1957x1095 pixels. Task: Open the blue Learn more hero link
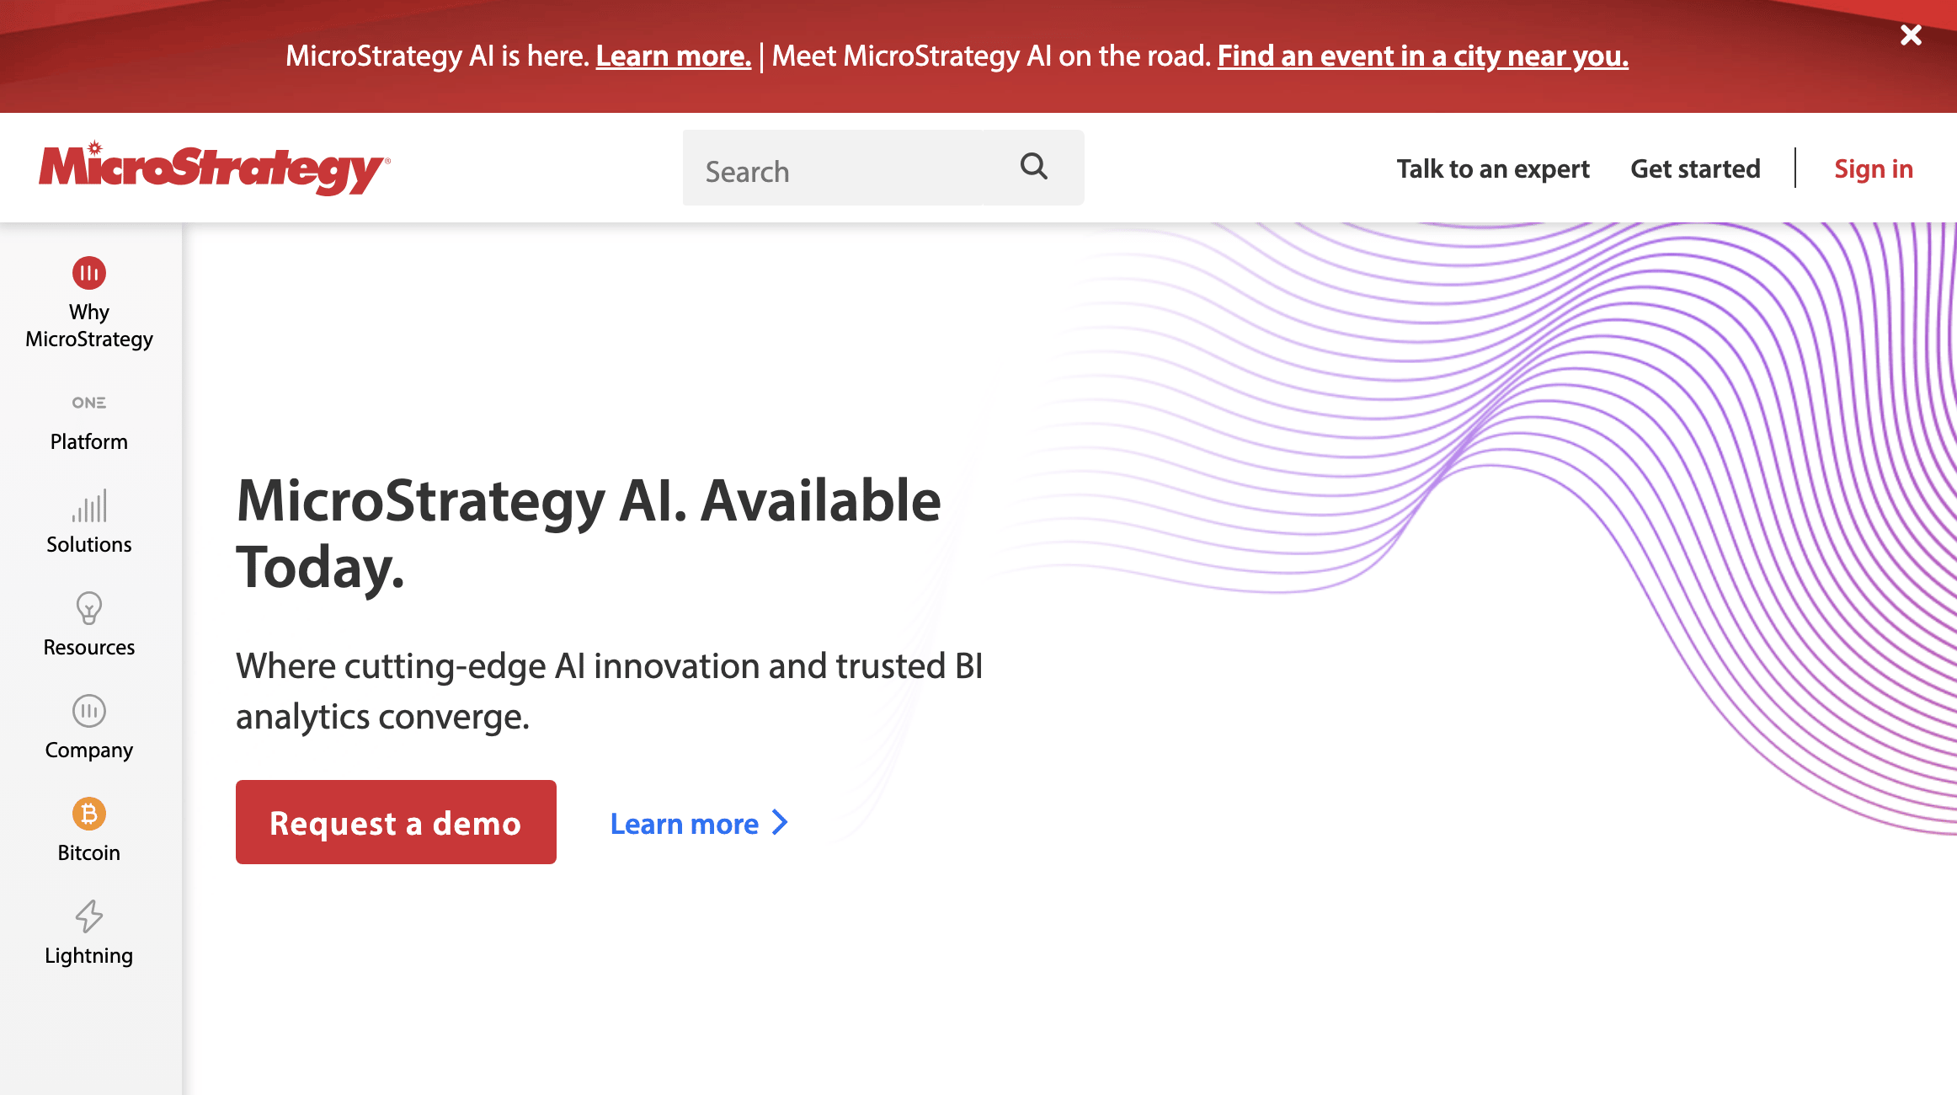point(684,823)
